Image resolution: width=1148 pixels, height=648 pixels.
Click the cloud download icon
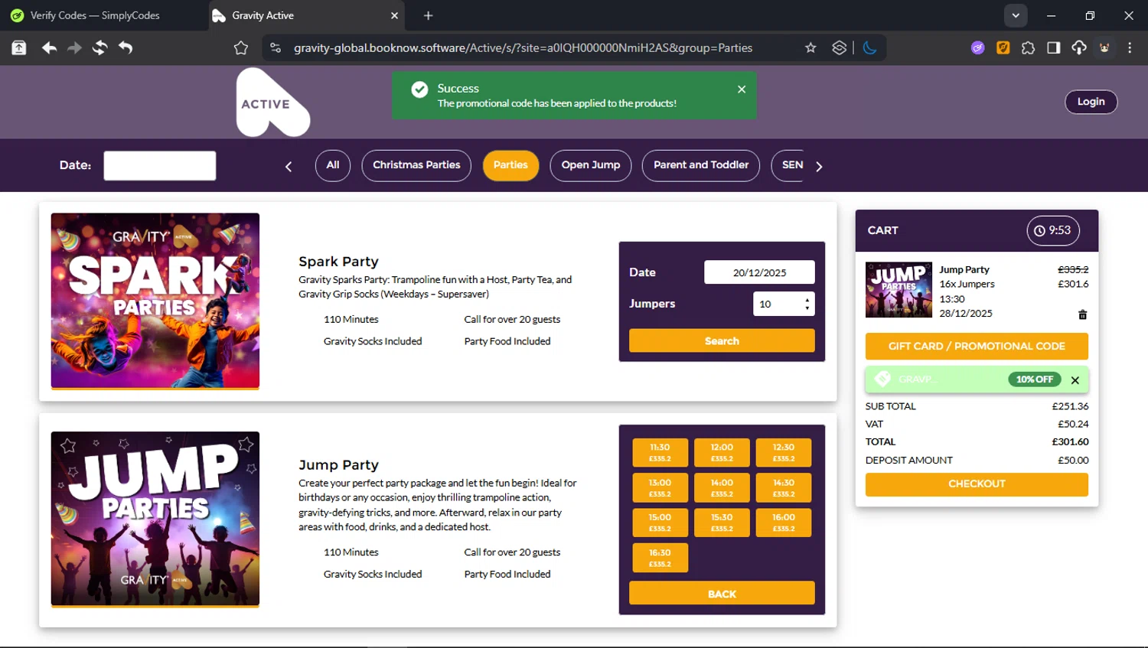click(x=1079, y=47)
